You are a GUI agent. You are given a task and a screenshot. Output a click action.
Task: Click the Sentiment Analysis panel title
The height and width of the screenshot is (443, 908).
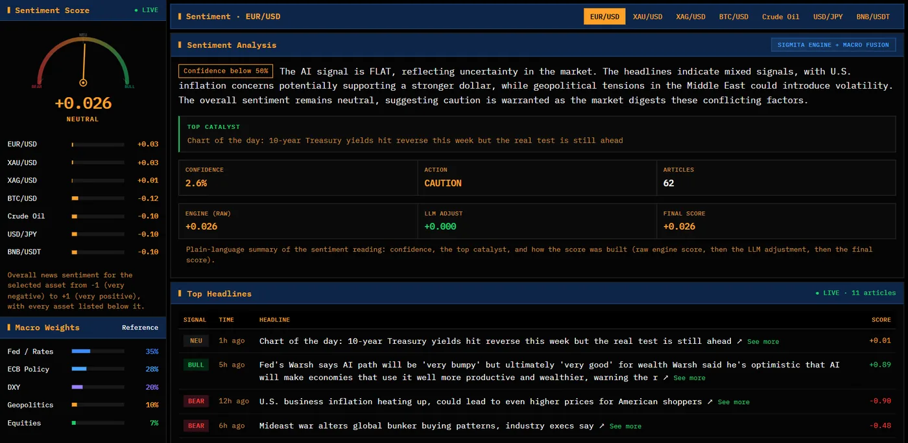pyautogui.click(x=232, y=45)
